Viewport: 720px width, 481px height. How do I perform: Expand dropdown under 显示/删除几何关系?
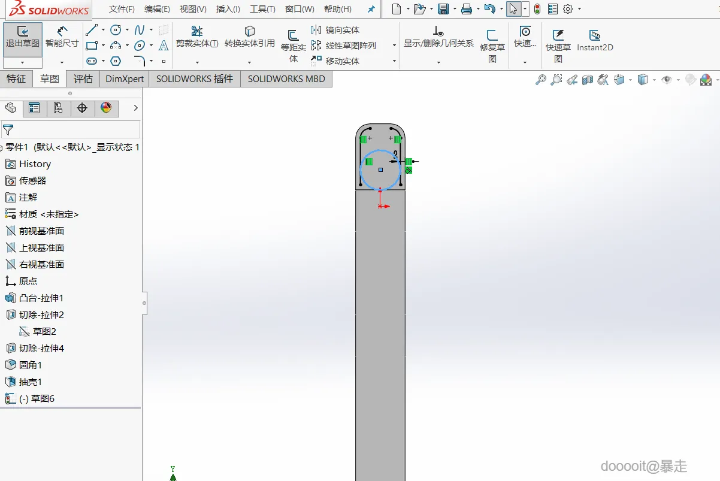(x=438, y=62)
